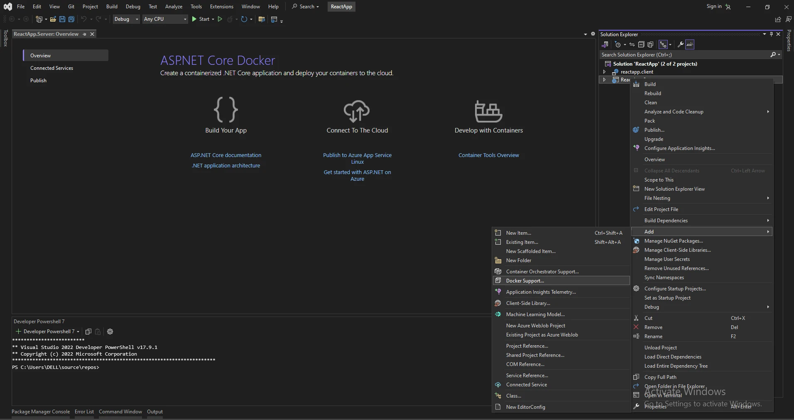Click Get started with ASP.NET on Azure

[357, 176]
